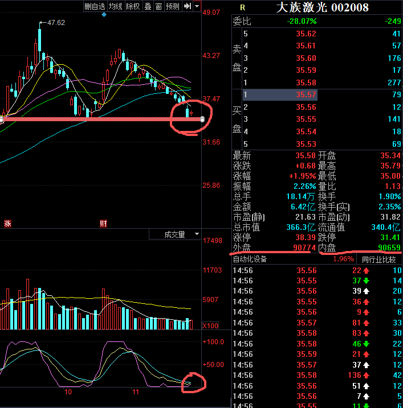Select sell level 5 price 35.62
Viewport: 403px width, 408px height.
point(306,34)
